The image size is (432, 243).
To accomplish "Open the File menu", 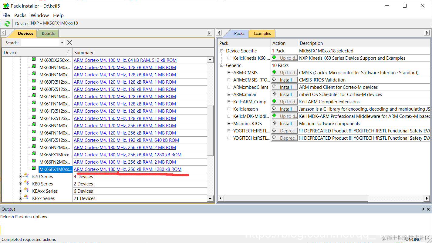I will [6, 15].
